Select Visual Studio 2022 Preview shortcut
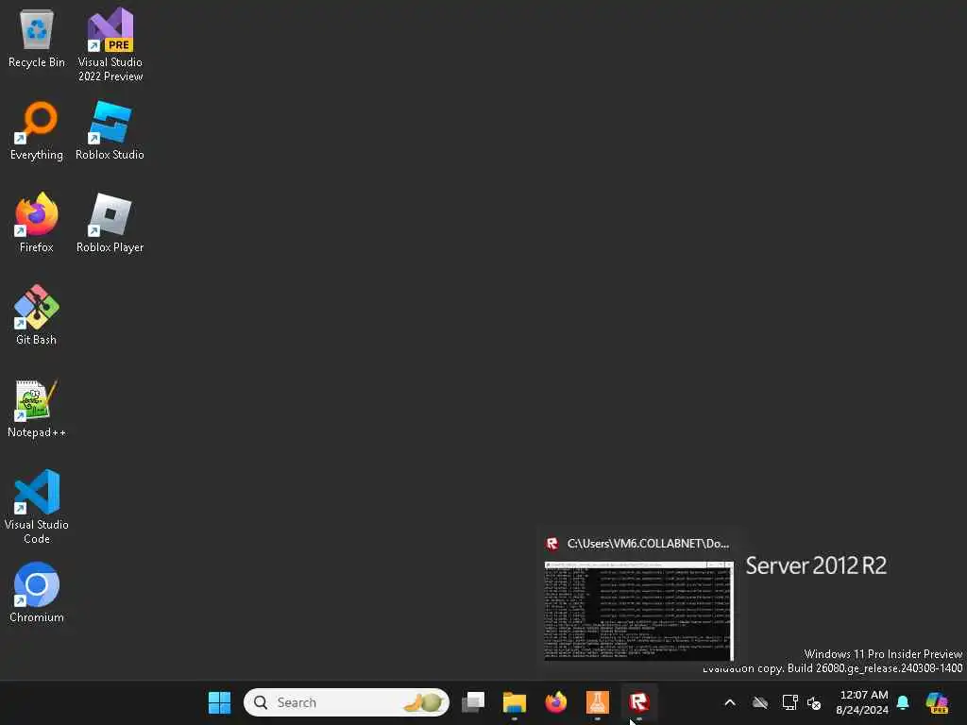 pos(110,45)
